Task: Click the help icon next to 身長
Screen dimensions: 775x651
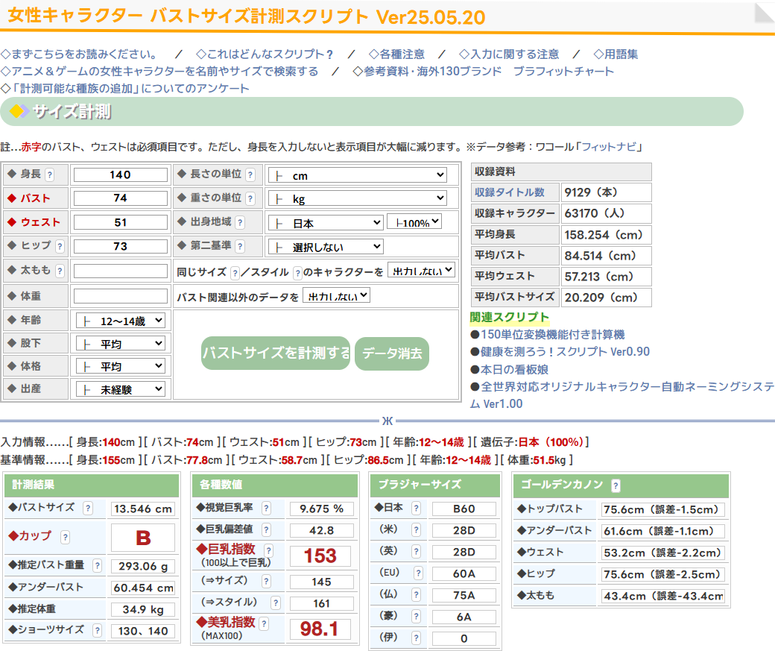Action: click(x=50, y=174)
